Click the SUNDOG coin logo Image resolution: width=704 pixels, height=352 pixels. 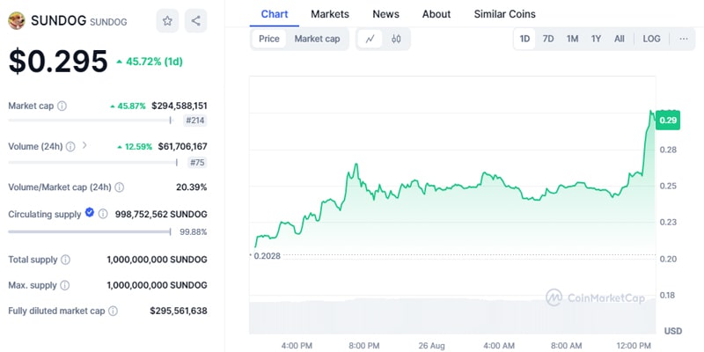tap(16, 20)
